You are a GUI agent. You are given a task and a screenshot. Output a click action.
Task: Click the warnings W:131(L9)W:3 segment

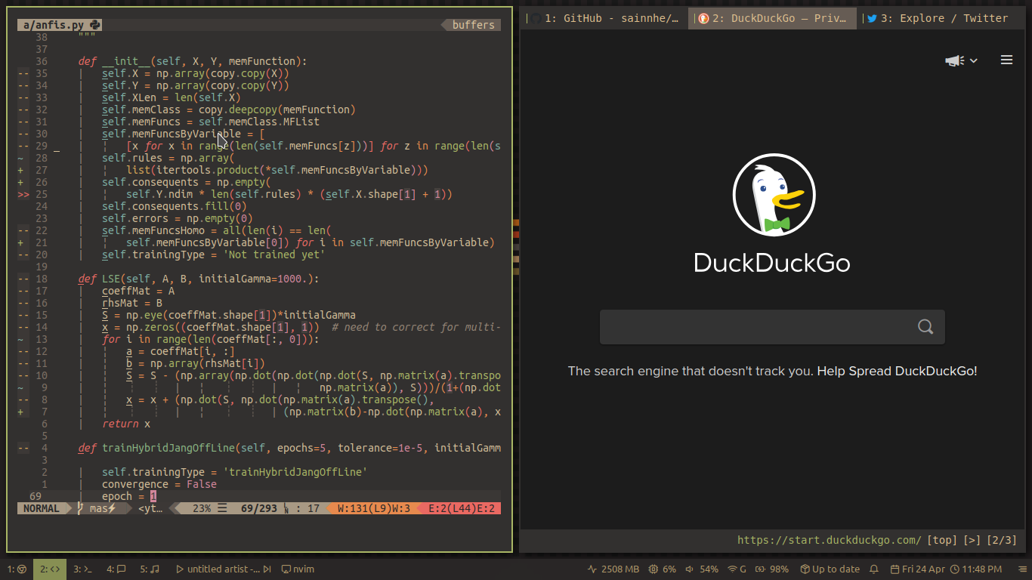click(x=374, y=508)
